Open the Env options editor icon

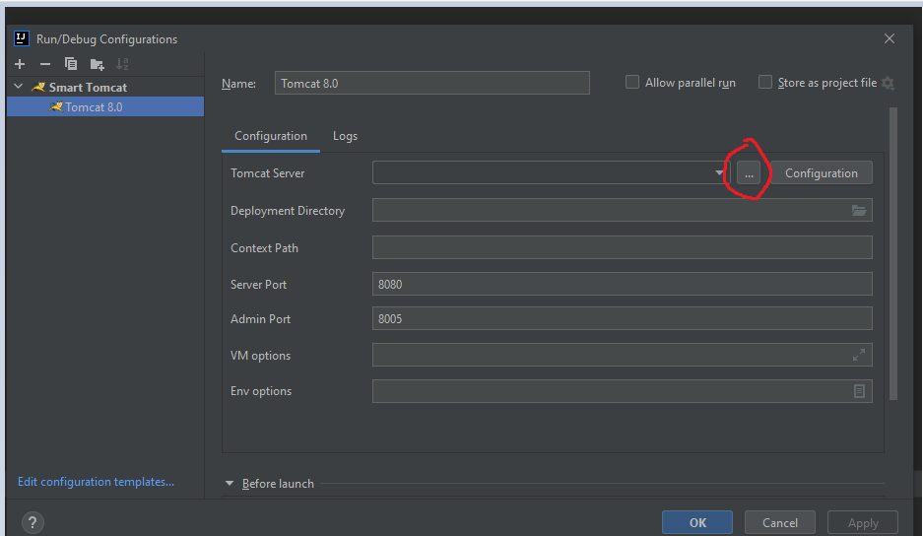click(x=859, y=391)
